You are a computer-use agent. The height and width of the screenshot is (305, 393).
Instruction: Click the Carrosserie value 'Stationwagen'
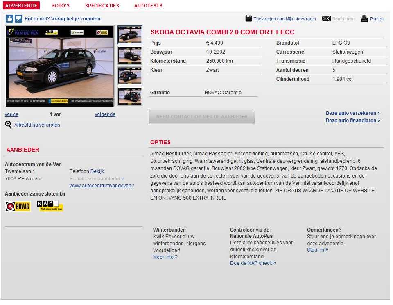point(348,52)
